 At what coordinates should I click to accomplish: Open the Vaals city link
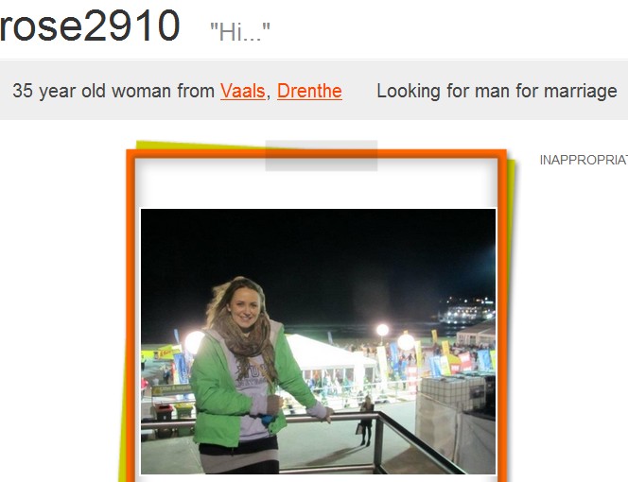coord(243,91)
